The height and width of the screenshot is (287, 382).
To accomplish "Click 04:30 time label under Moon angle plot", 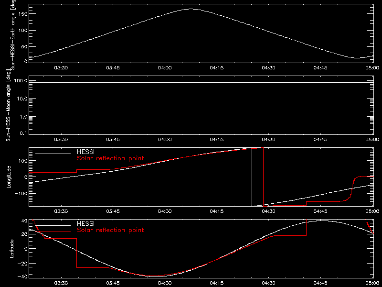I will point(268,139).
